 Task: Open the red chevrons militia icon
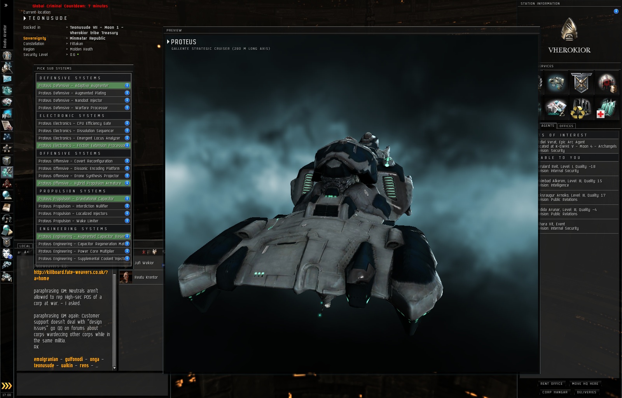[7, 183]
